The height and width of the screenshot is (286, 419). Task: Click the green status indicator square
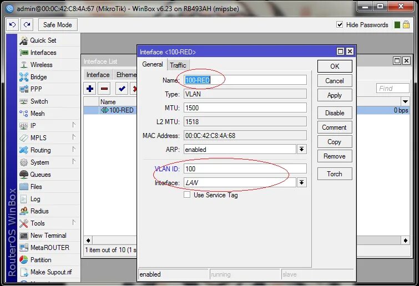point(397,25)
